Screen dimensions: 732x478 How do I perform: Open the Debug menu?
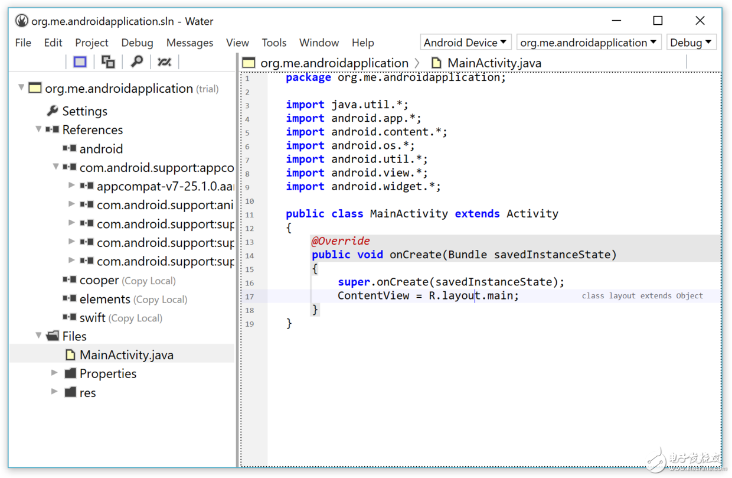click(137, 42)
